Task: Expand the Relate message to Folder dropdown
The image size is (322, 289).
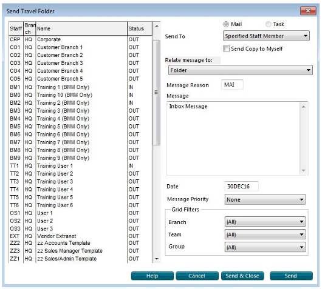Action: point(241,70)
